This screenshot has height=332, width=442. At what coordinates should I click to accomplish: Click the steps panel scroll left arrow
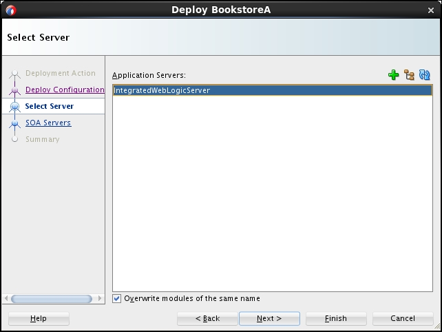coord(6,298)
